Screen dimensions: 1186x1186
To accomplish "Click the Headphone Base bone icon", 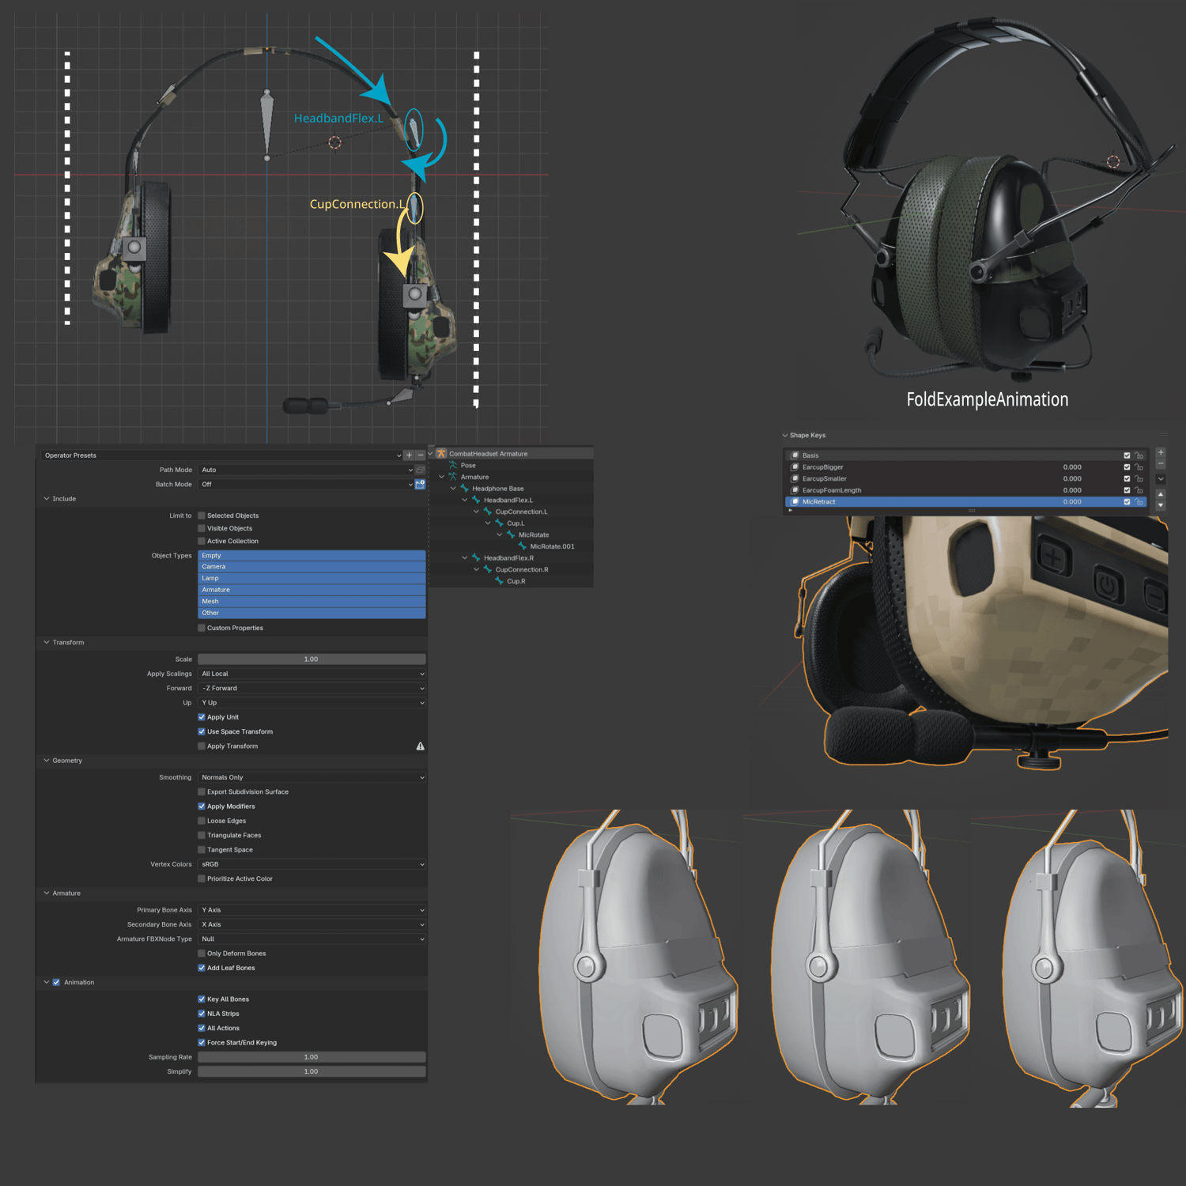I will pyautogui.click(x=464, y=489).
